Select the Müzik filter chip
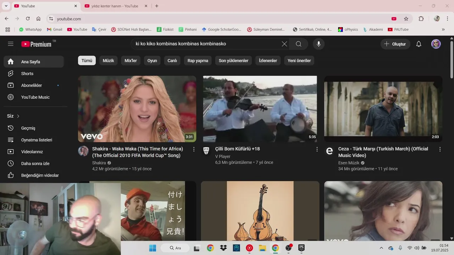454x255 pixels. point(108,61)
